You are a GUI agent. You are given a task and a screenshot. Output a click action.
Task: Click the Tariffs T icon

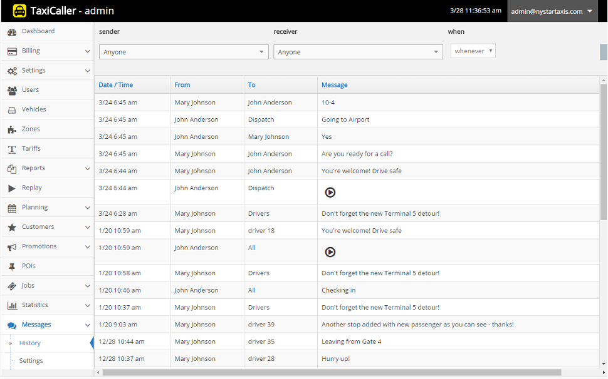[x=12, y=149]
